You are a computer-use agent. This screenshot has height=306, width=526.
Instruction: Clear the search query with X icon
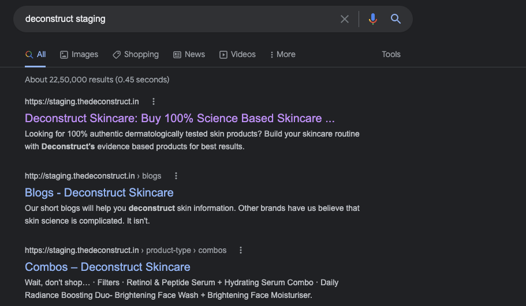(x=345, y=19)
